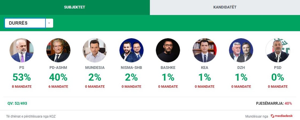The image size is (300, 120).
Task: Click the mediadesk sponsor link
Action: coord(282,116)
